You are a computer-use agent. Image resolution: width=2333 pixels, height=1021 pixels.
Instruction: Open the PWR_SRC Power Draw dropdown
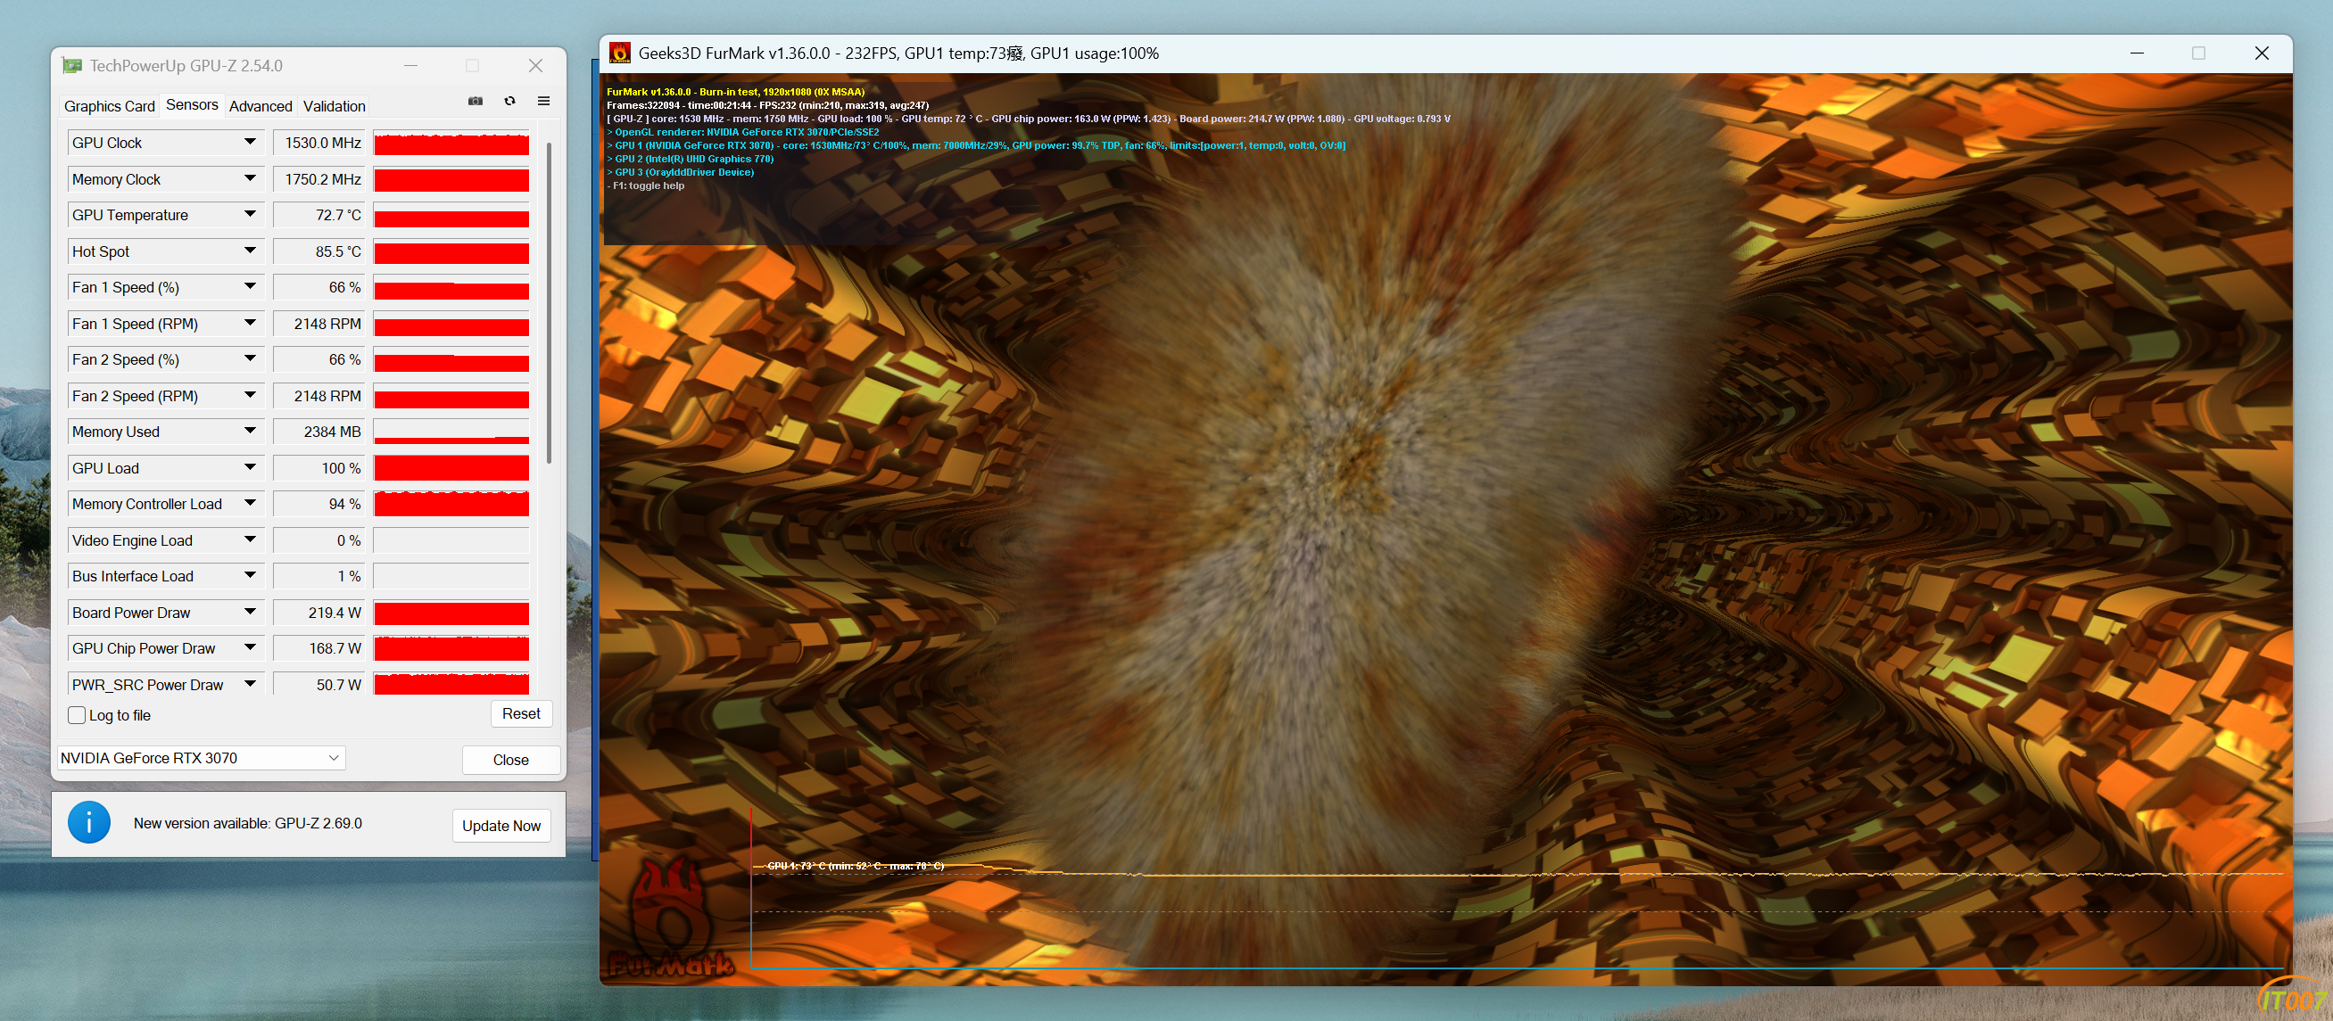[x=250, y=684]
